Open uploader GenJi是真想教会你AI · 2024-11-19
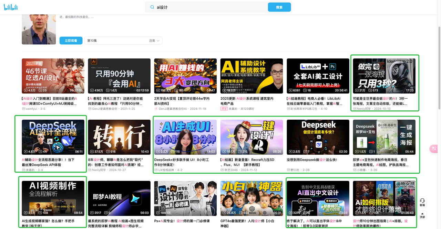441x229 pixels. click(180, 109)
